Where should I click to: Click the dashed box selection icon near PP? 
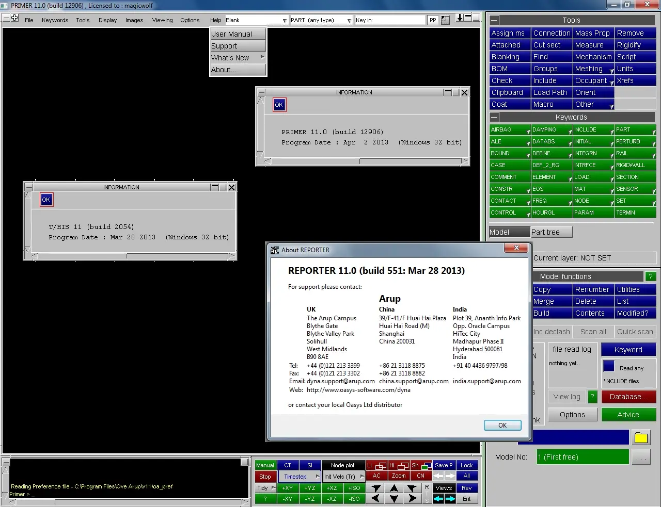pos(446,20)
